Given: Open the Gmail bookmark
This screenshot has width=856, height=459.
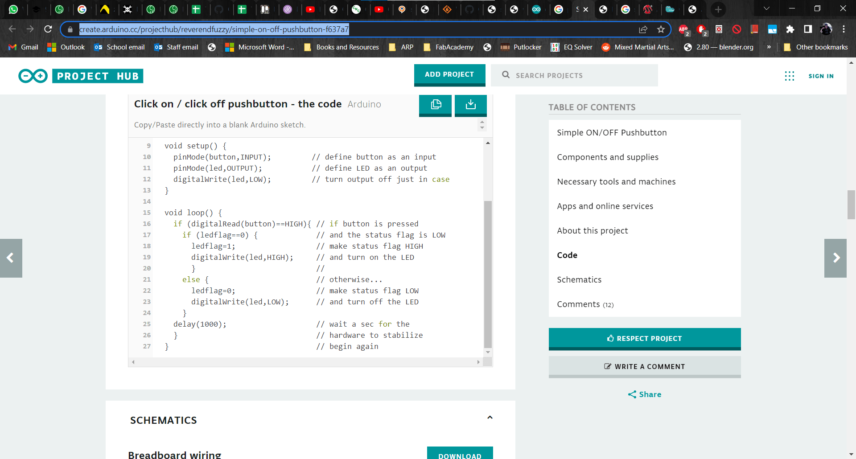Looking at the screenshot, I should (x=24, y=47).
